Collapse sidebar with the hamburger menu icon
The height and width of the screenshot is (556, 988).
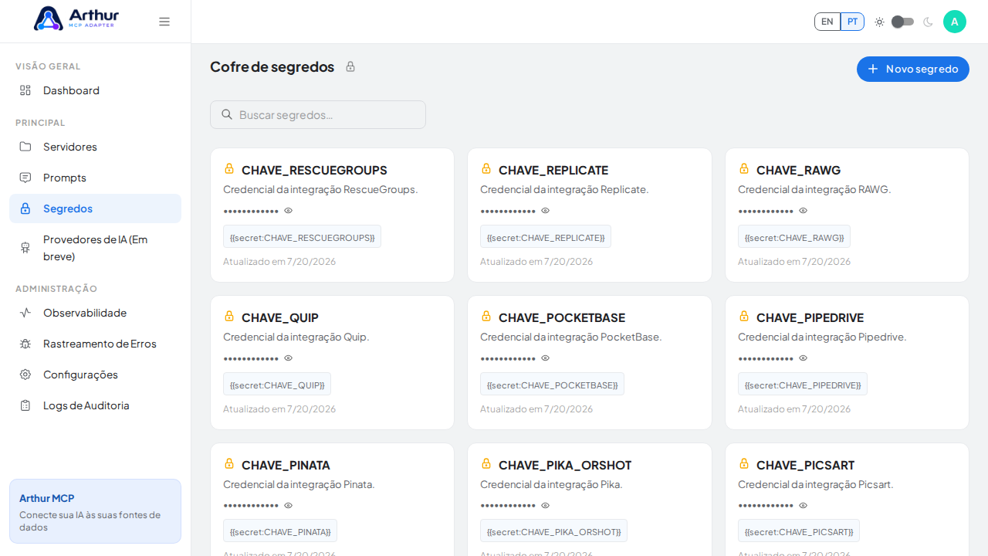click(164, 22)
